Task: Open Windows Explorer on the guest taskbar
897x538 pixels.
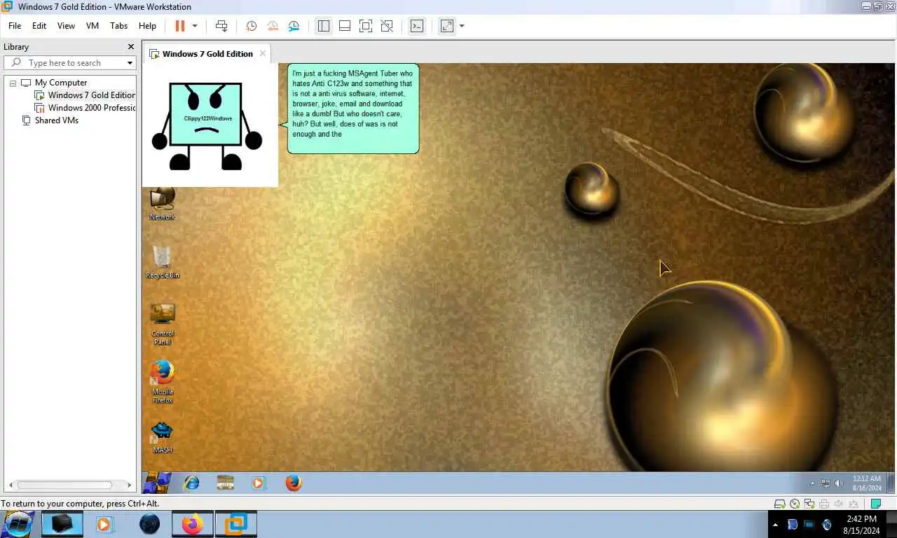Action: (225, 483)
